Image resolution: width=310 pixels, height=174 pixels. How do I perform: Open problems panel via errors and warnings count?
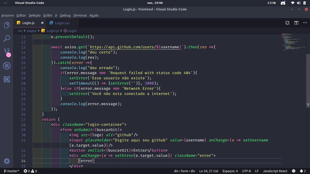30,171
